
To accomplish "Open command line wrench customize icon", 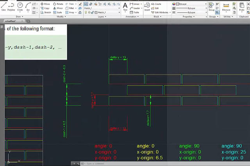I will point(78,163).
